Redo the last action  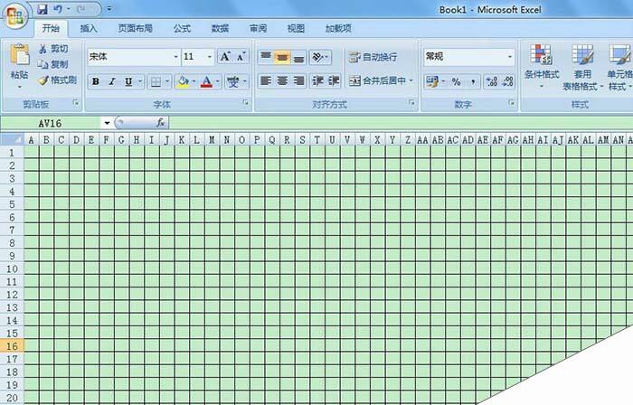click(81, 8)
